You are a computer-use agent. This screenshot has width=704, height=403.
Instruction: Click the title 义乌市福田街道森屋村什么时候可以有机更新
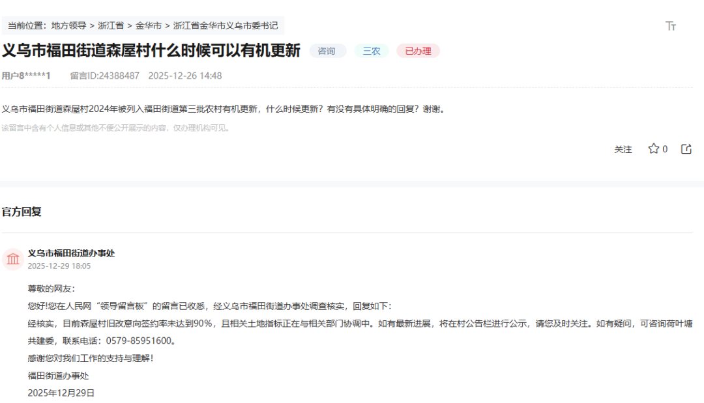[x=151, y=51]
